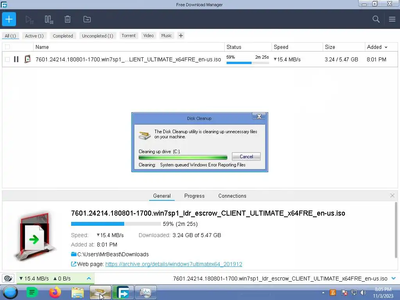The height and width of the screenshot is (300, 400).
Task: Open the resource monitor taskbar button
Action: (145, 292)
